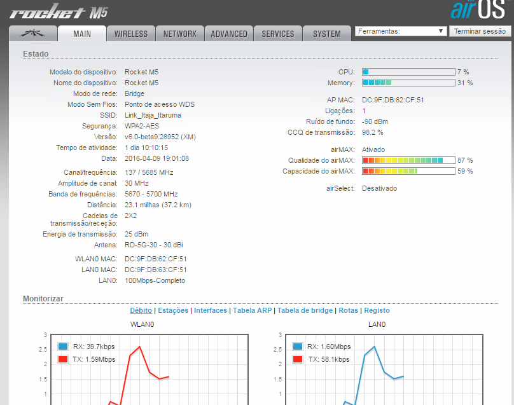Expand the Ferramentas dropdown
Image resolution: width=514 pixels, height=405 pixels.
click(x=401, y=31)
